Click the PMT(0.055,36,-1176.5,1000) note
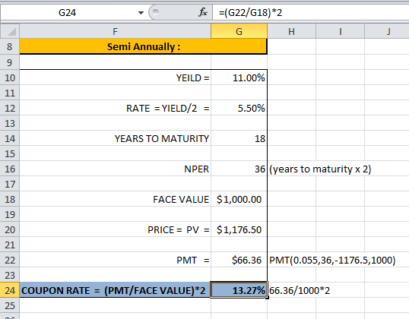 coord(332,260)
